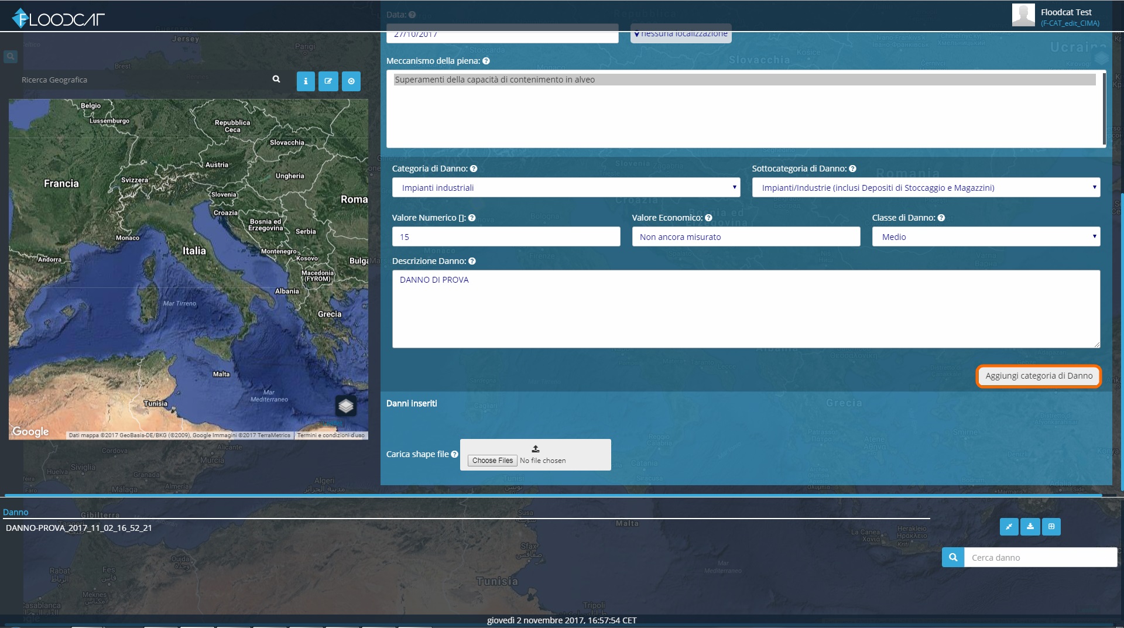Screen dimensions: 1124x628
Task: Show help for Carica shape file
Action: click(454, 454)
